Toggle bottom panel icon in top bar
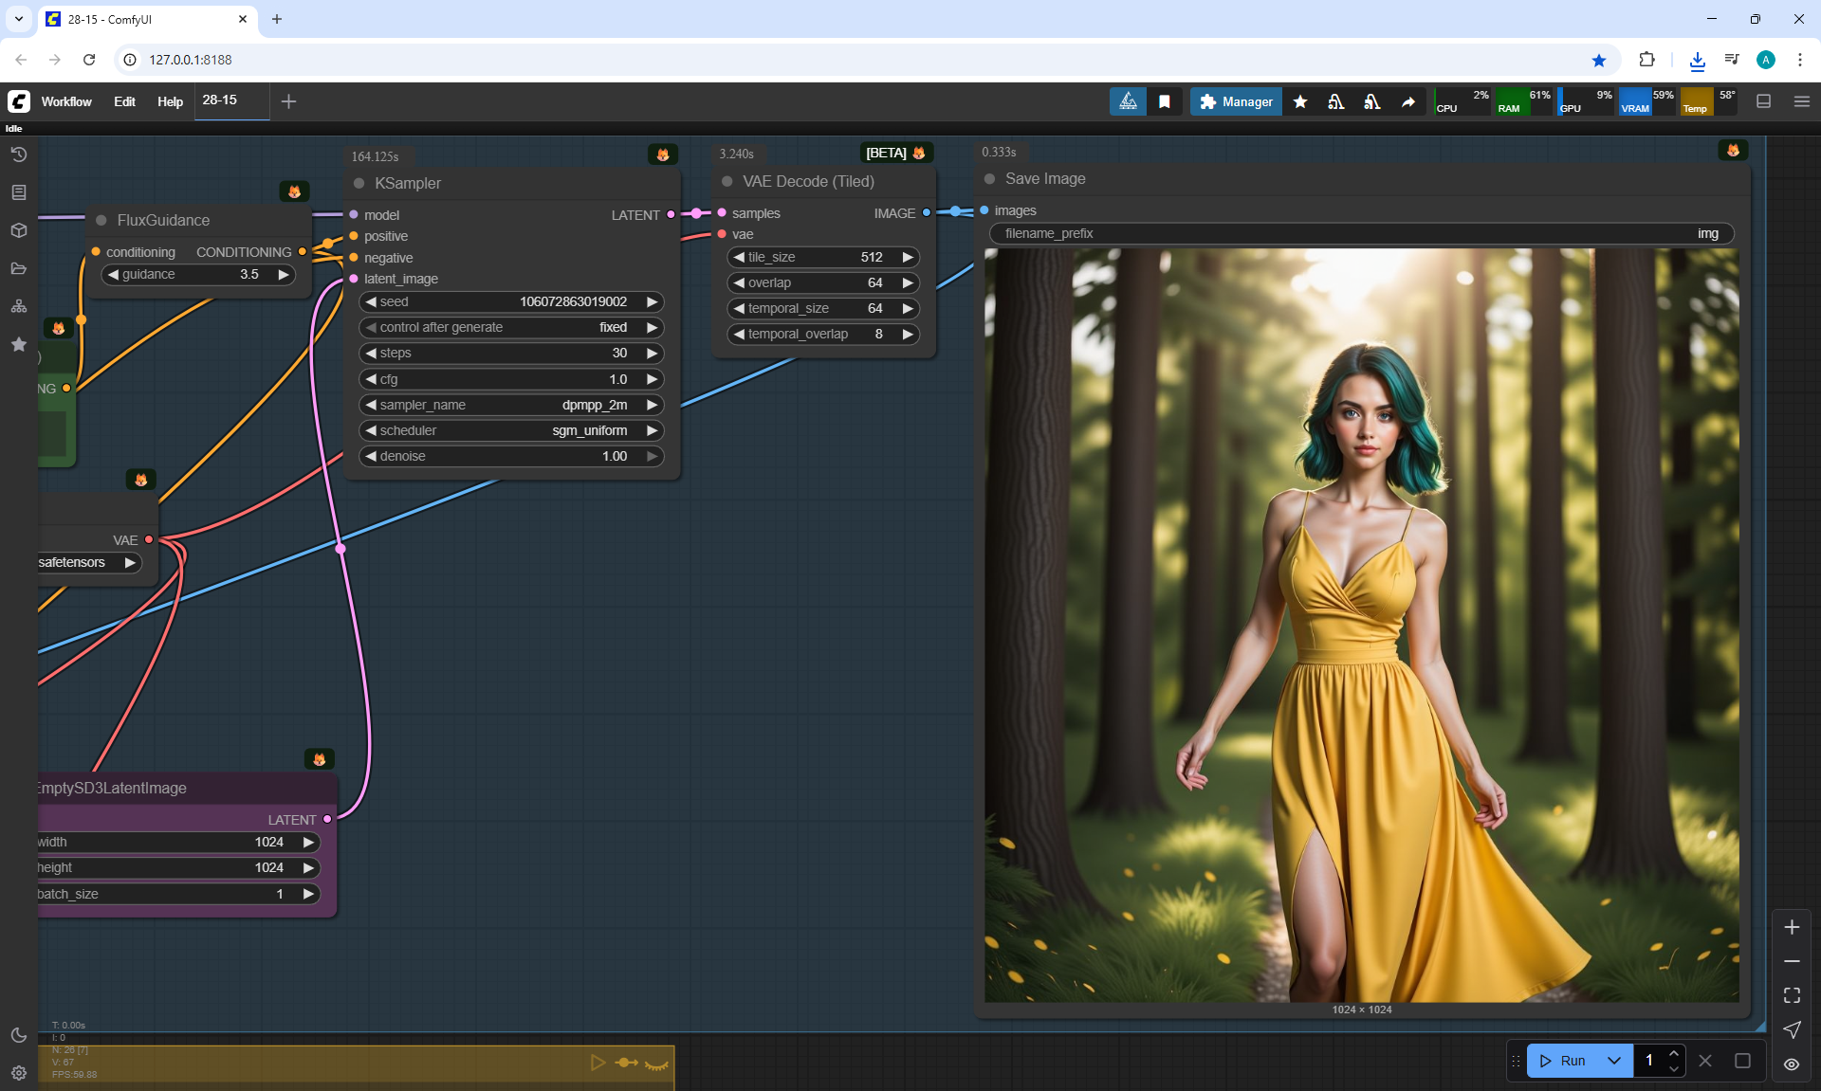The image size is (1821, 1091). click(1764, 101)
